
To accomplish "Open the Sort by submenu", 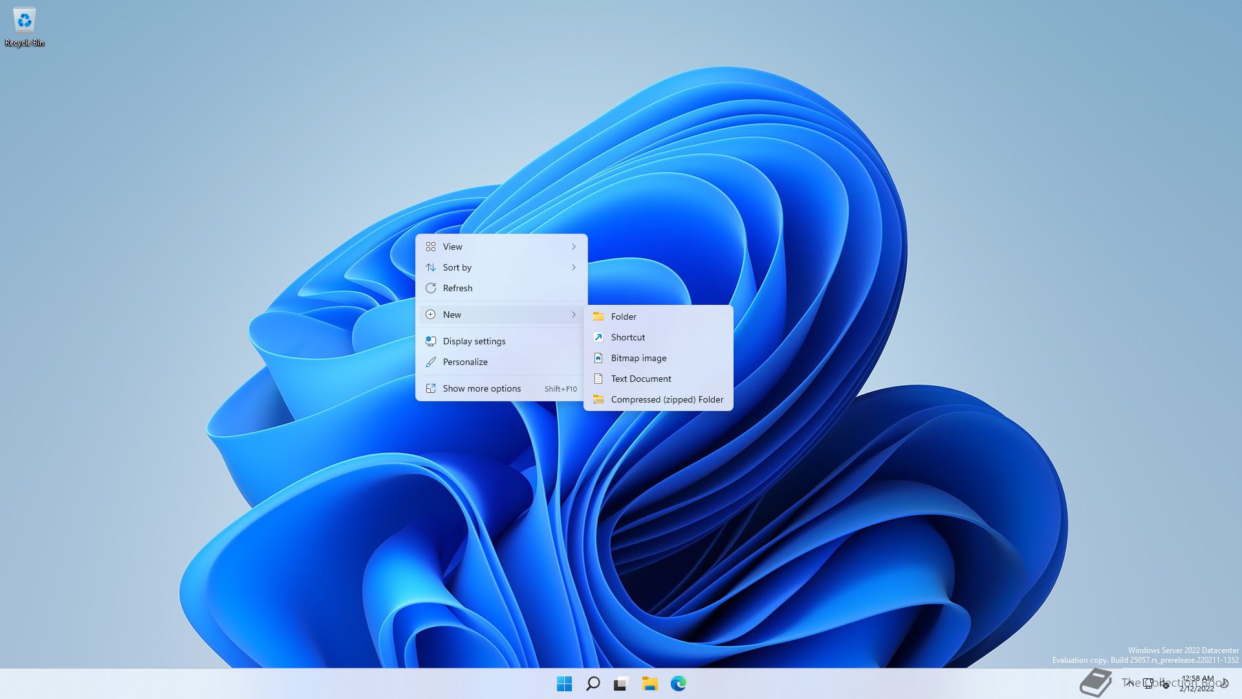I will [501, 267].
